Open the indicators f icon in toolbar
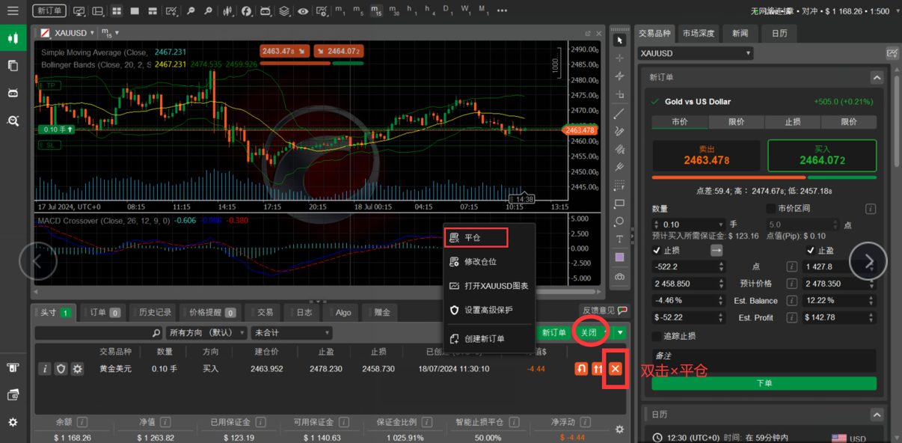902x443 pixels. [246, 11]
